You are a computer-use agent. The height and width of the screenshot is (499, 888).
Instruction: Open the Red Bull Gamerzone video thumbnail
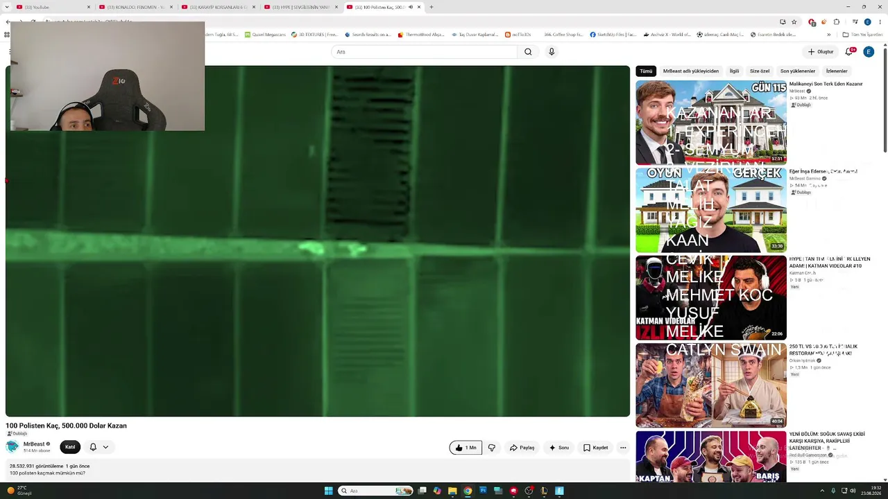711,456
